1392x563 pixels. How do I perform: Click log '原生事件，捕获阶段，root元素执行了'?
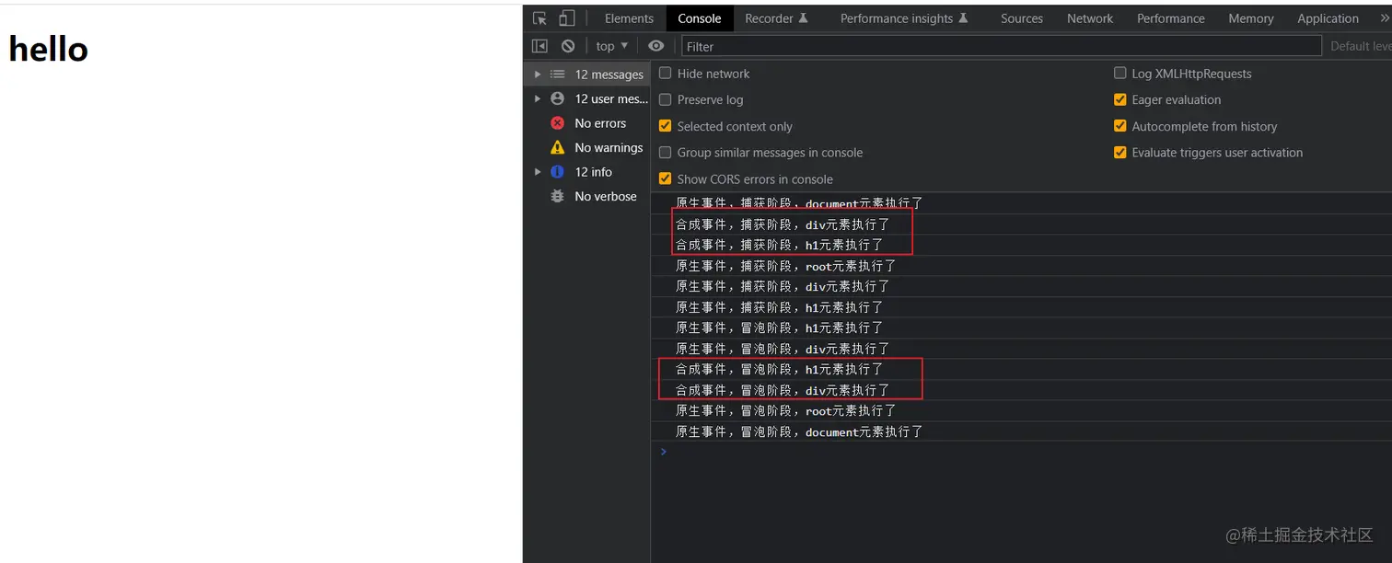coord(786,266)
